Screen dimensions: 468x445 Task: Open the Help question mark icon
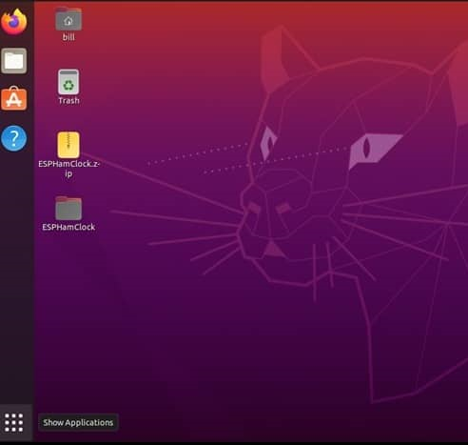coord(14,138)
